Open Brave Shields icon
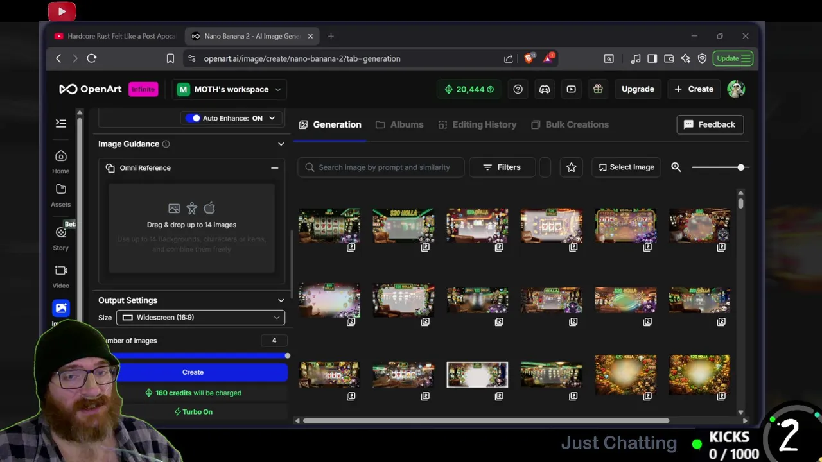This screenshot has height=462, width=822. click(x=529, y=58)
